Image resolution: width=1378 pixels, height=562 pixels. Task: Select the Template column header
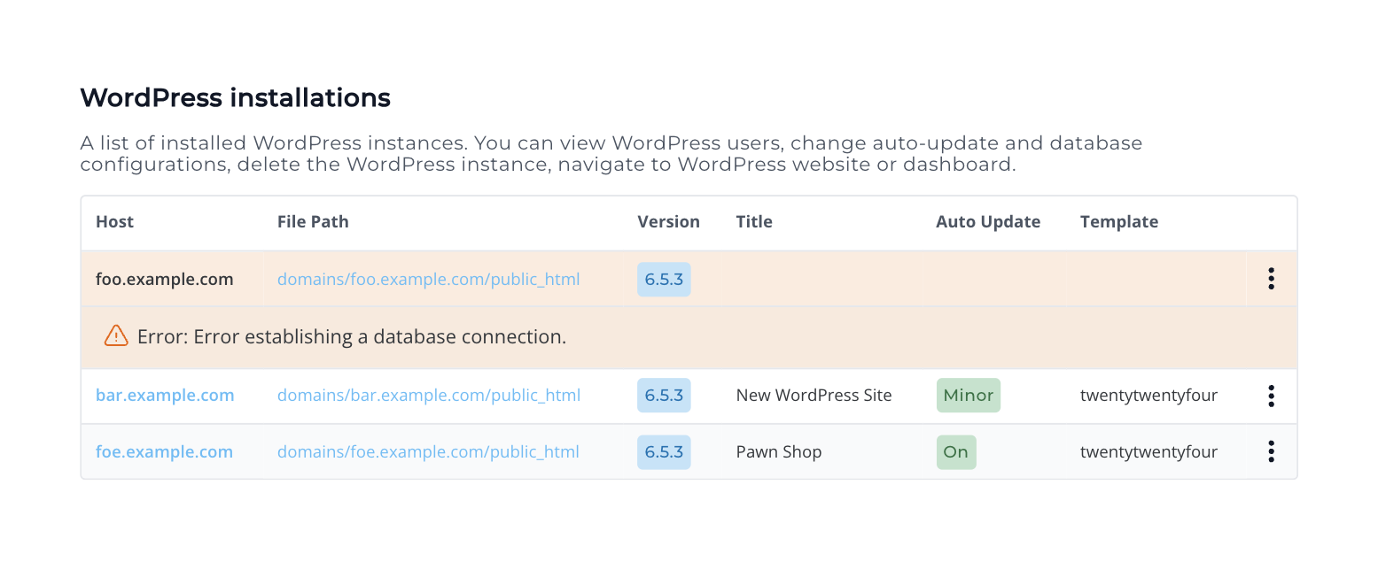[x=1118, y=221]
